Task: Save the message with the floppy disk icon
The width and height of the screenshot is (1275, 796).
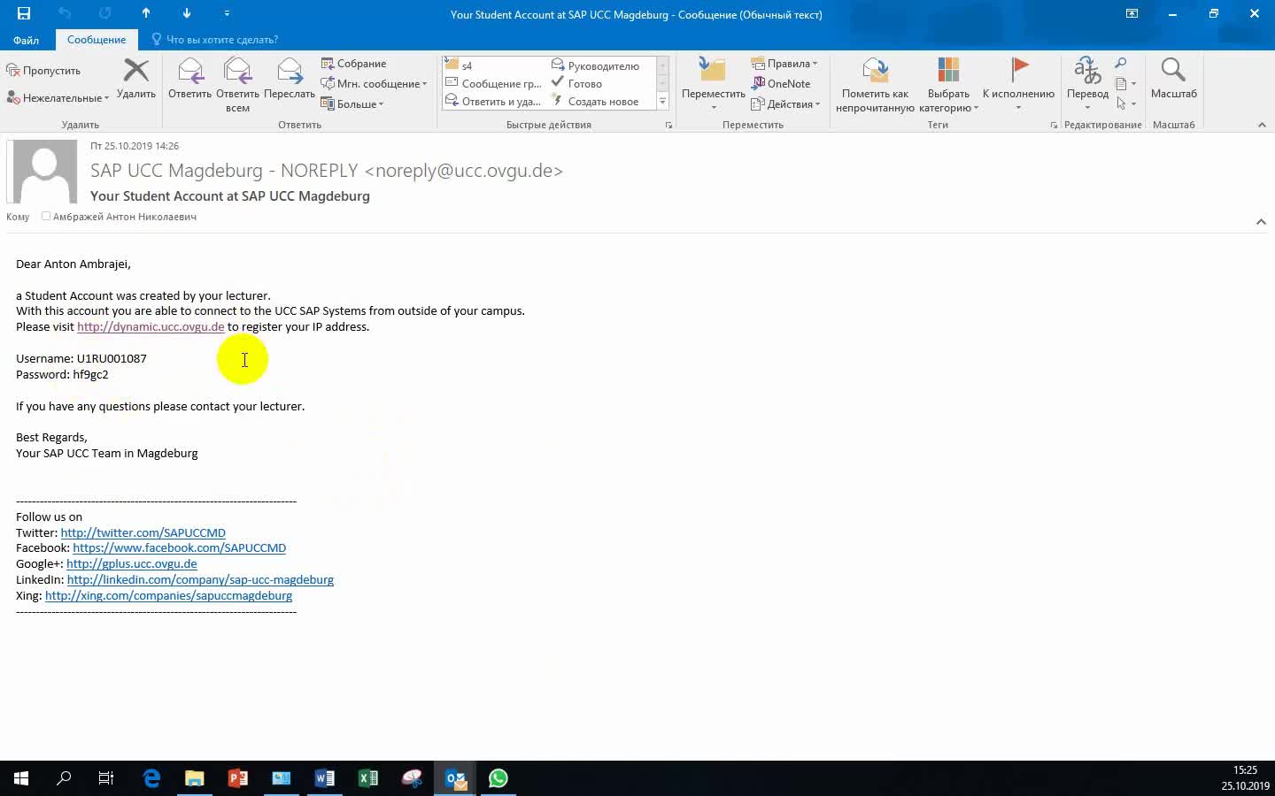Action: [x=24, y=13]
